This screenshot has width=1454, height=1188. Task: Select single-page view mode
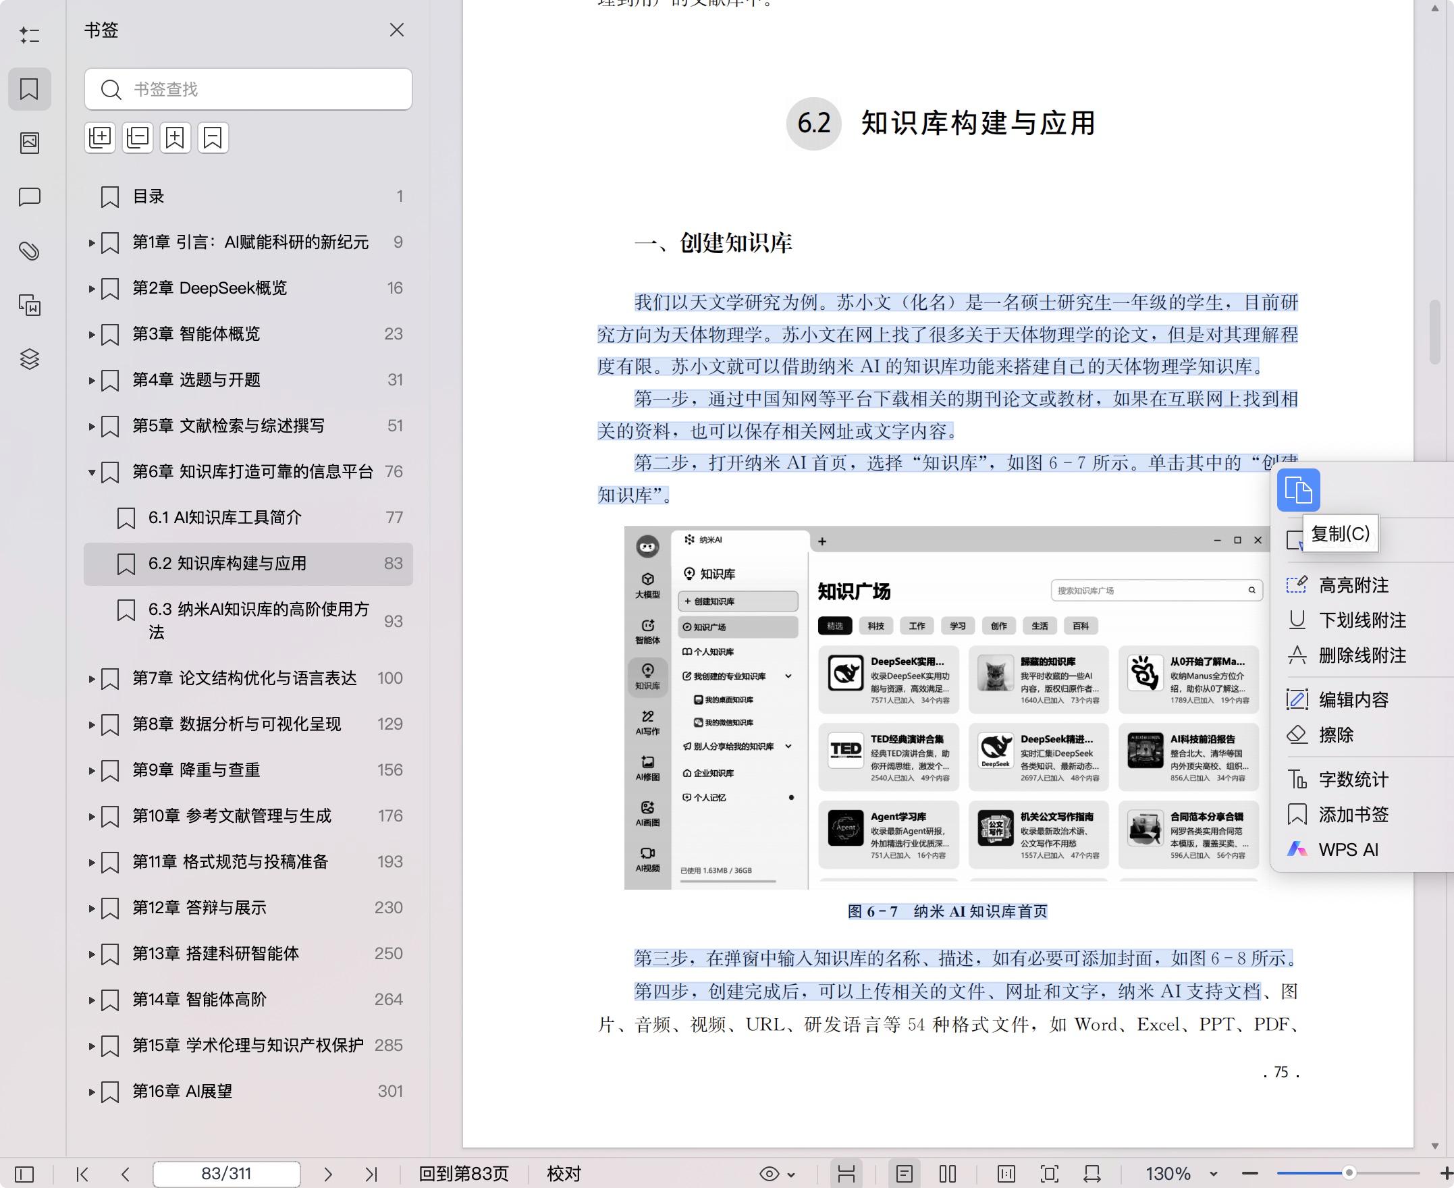[x=905, y=1174]
